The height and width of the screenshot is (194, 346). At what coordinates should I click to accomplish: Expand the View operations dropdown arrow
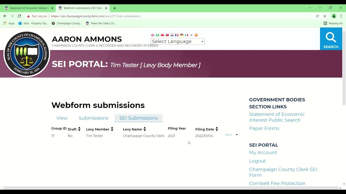click(237, 135)
